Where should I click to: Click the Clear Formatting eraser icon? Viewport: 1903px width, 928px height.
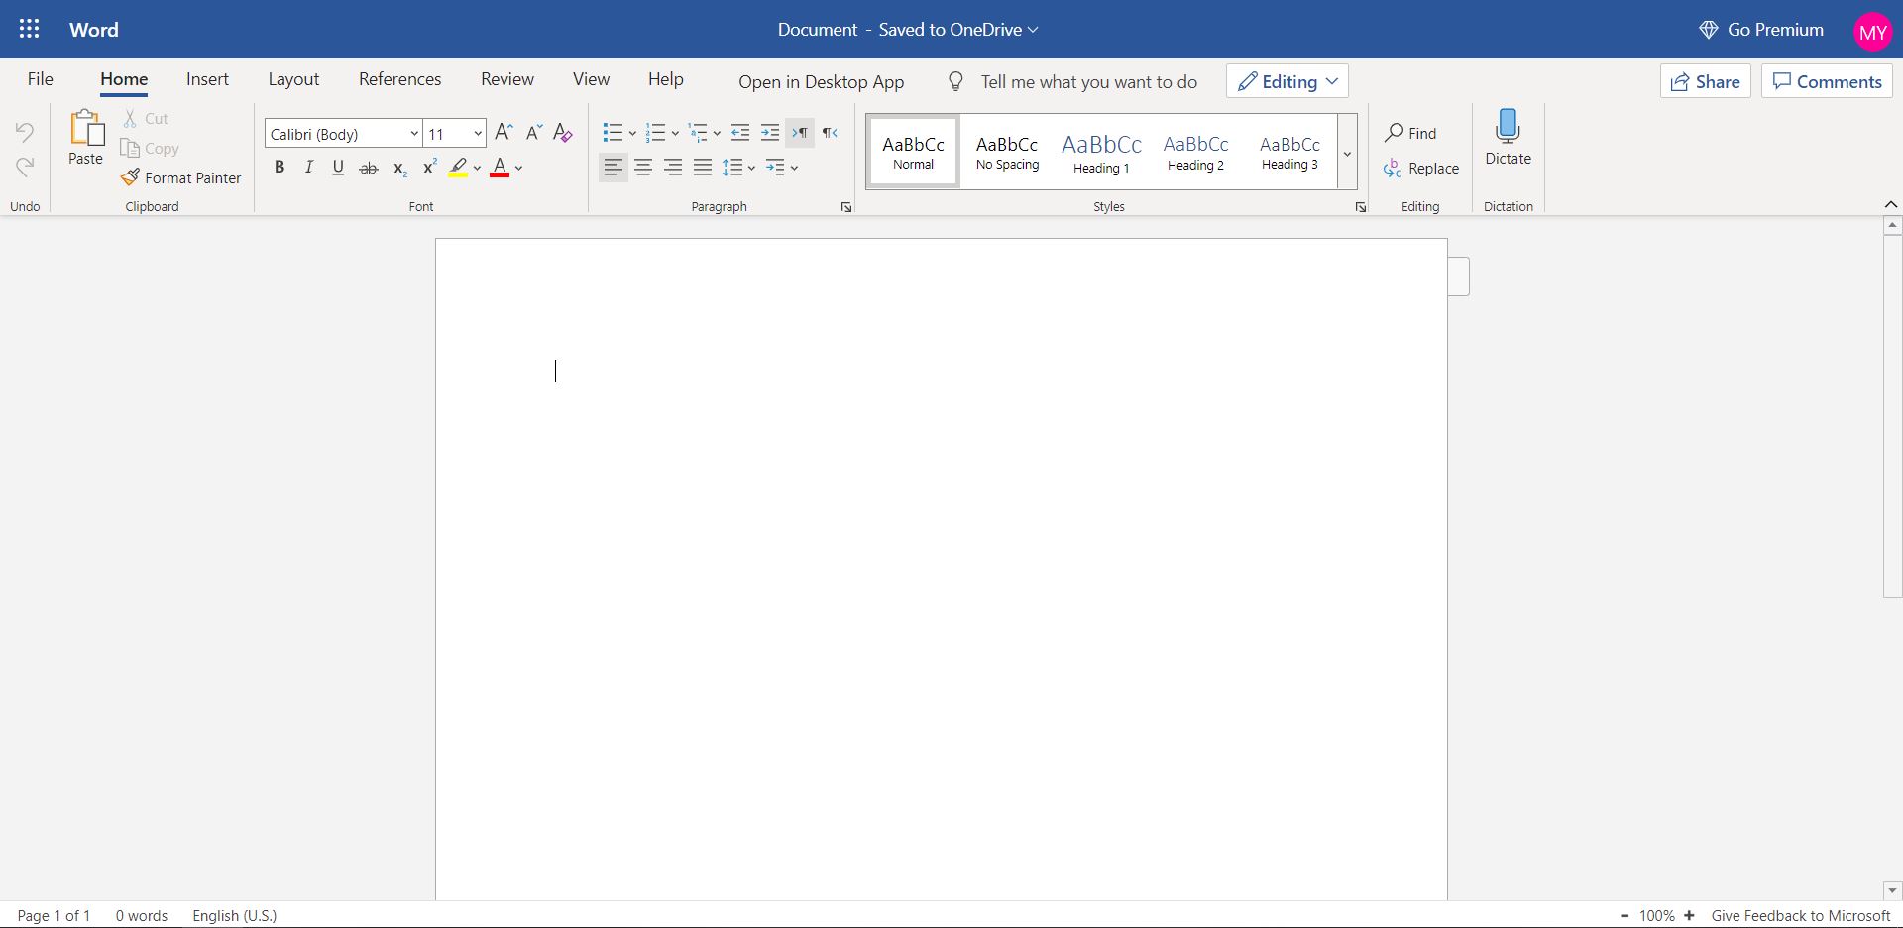click(563, 133)
